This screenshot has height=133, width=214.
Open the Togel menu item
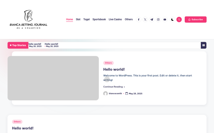pyautogui.click(x=86, y=20)
